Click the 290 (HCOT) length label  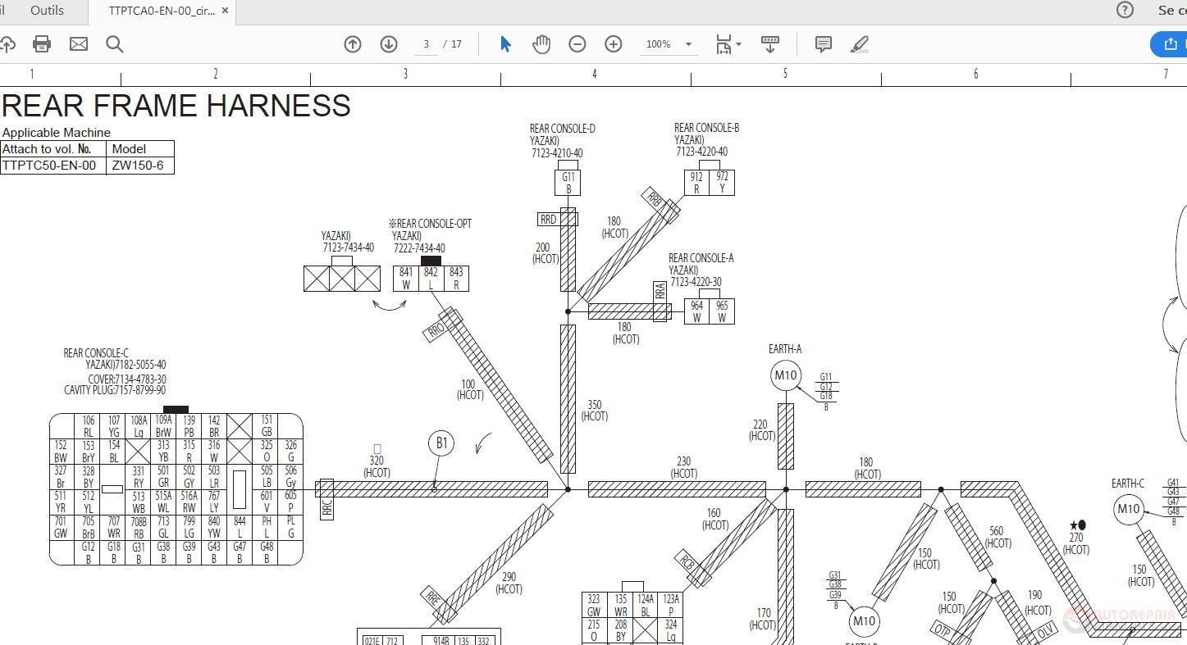509,583
